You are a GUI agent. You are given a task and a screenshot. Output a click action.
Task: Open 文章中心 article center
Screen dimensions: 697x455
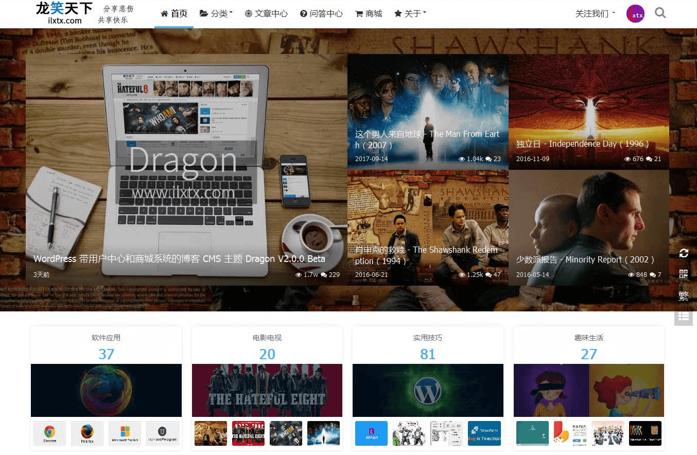tap(266, 14)
